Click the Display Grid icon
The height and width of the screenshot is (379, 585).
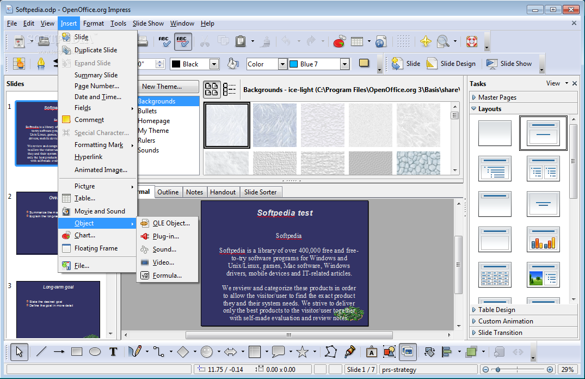(403, 41)
